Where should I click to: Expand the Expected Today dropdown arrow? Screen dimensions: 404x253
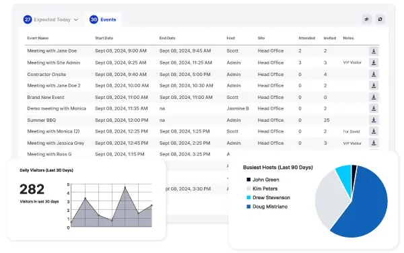(75, 20)
